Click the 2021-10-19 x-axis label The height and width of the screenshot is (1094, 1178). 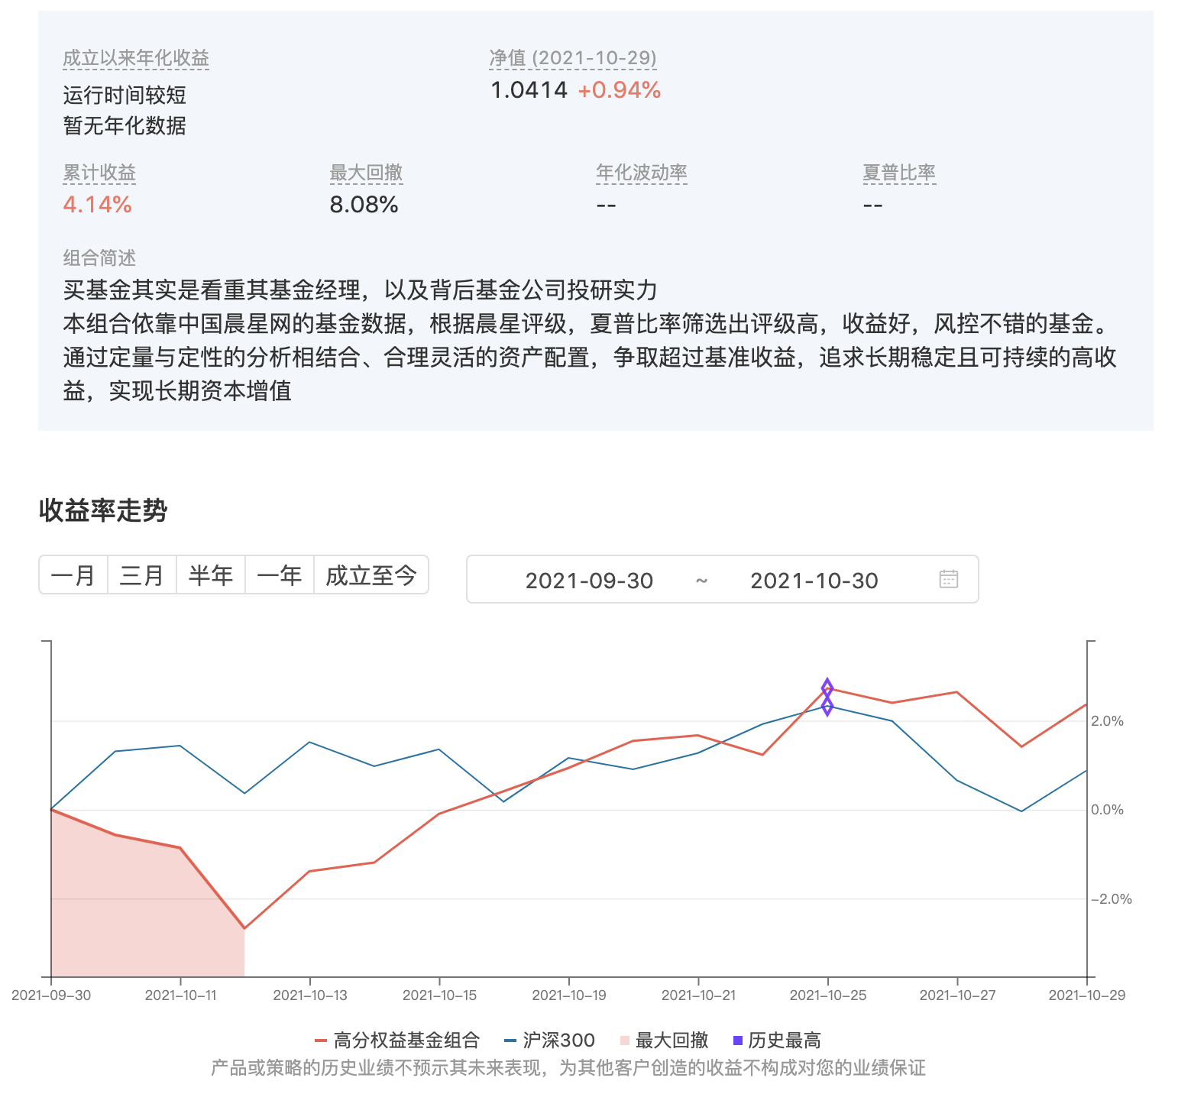(568, 995)
